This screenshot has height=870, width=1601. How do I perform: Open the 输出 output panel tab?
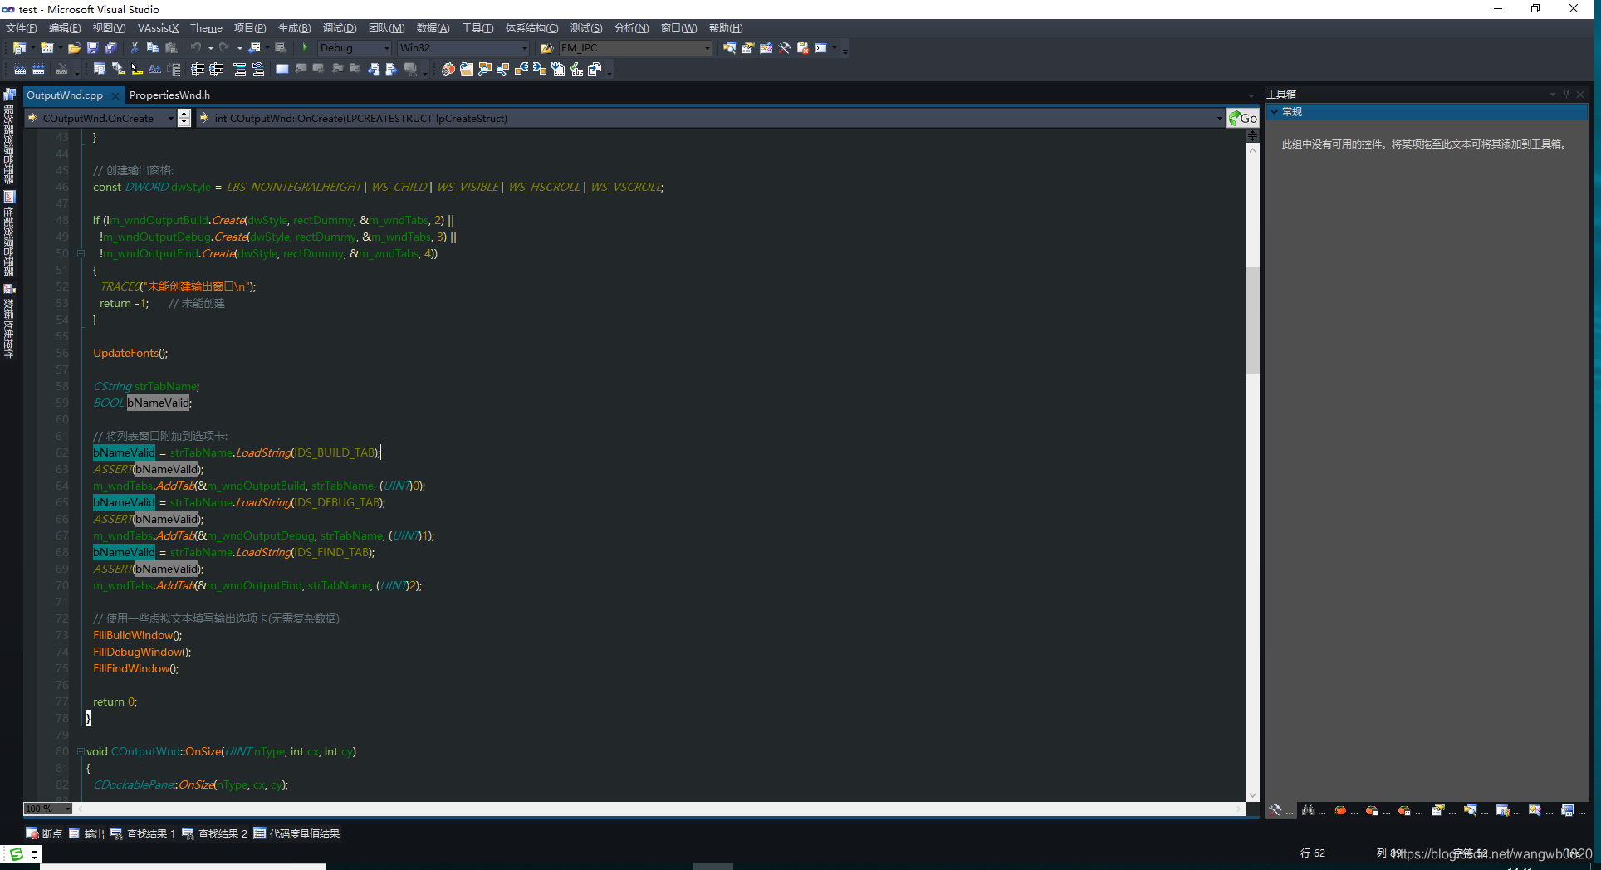point(86,833)
